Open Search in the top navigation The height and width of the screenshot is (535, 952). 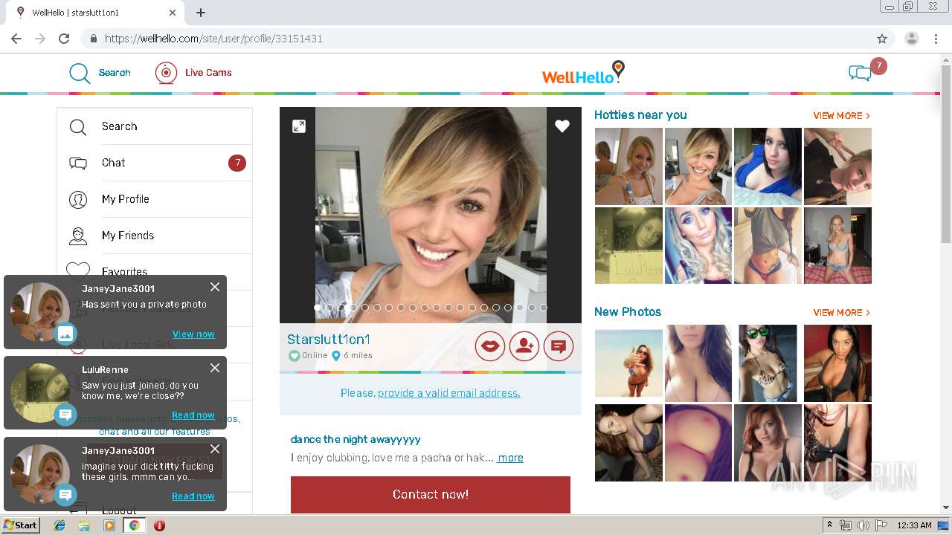(100, 73)
